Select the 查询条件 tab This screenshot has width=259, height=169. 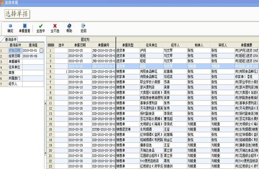click(x=10, y=40)
